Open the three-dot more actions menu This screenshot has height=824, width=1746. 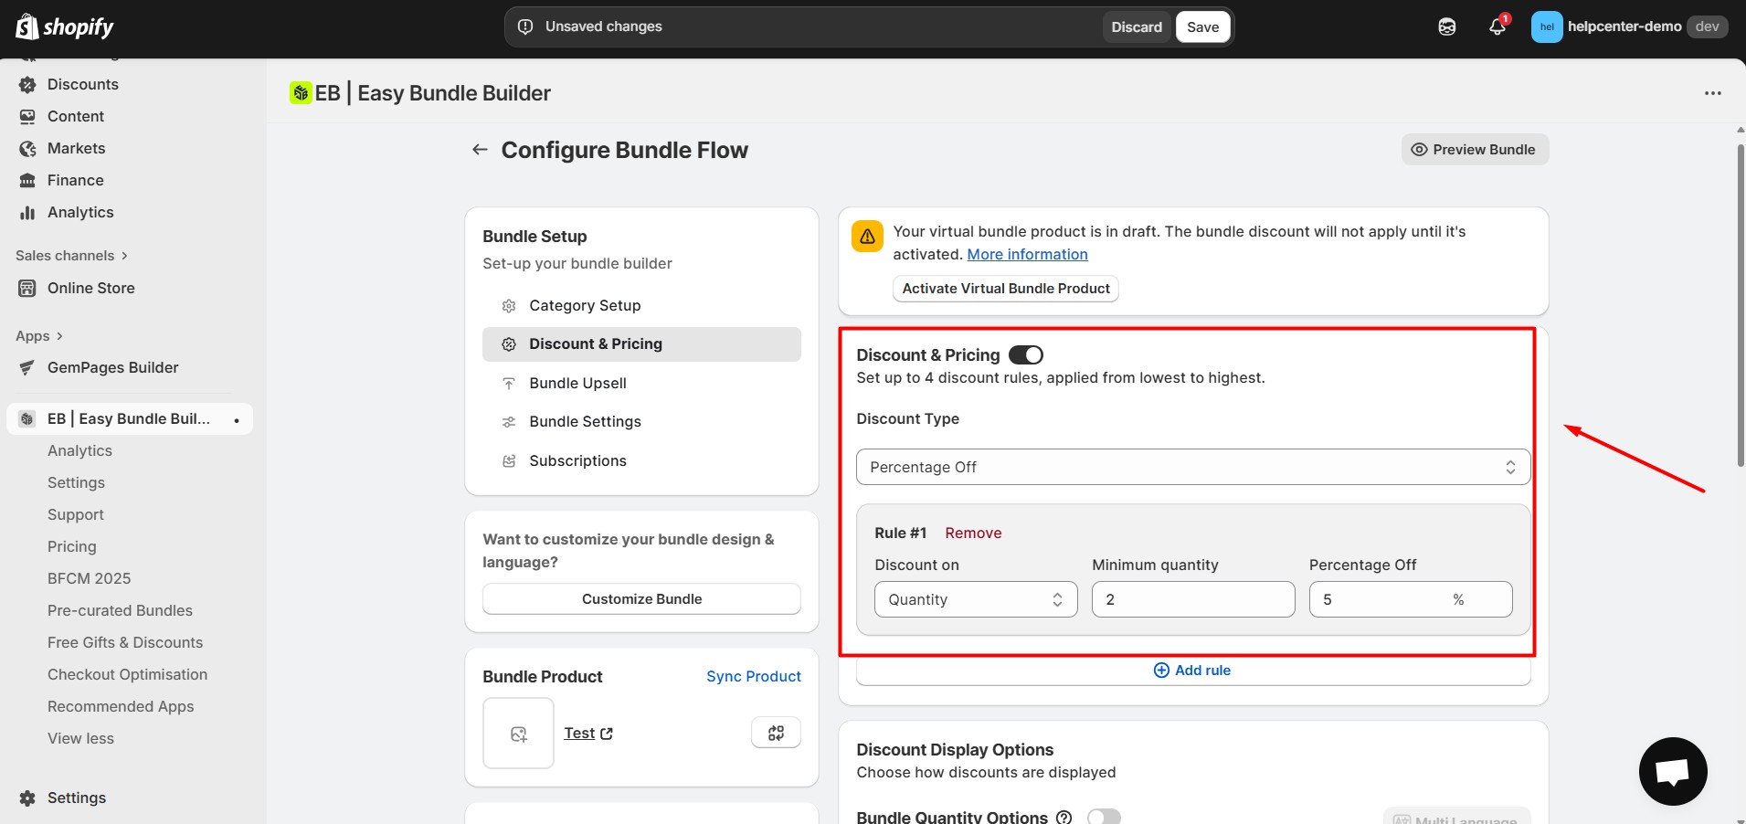(x=1712, y=93)
